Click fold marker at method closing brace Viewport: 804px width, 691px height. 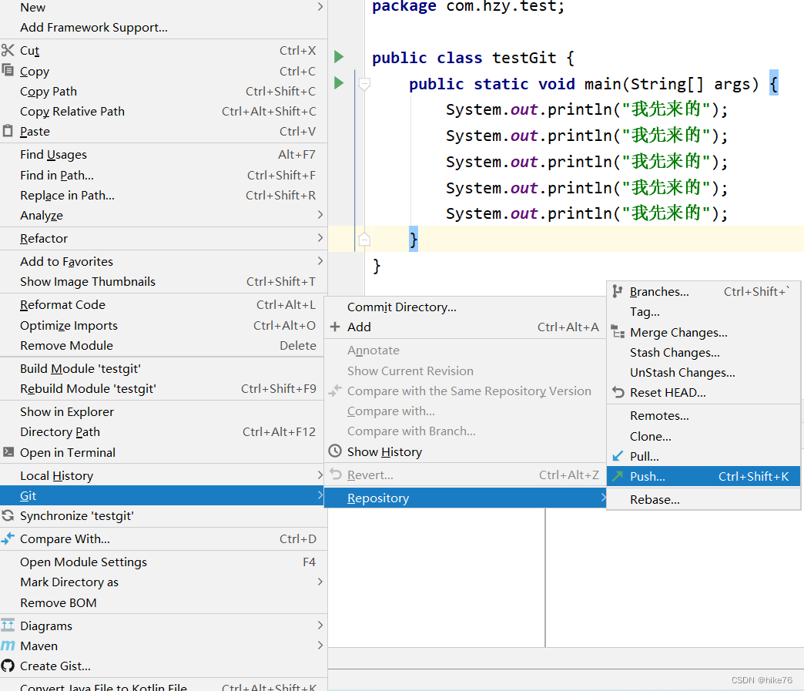[364, 239]
